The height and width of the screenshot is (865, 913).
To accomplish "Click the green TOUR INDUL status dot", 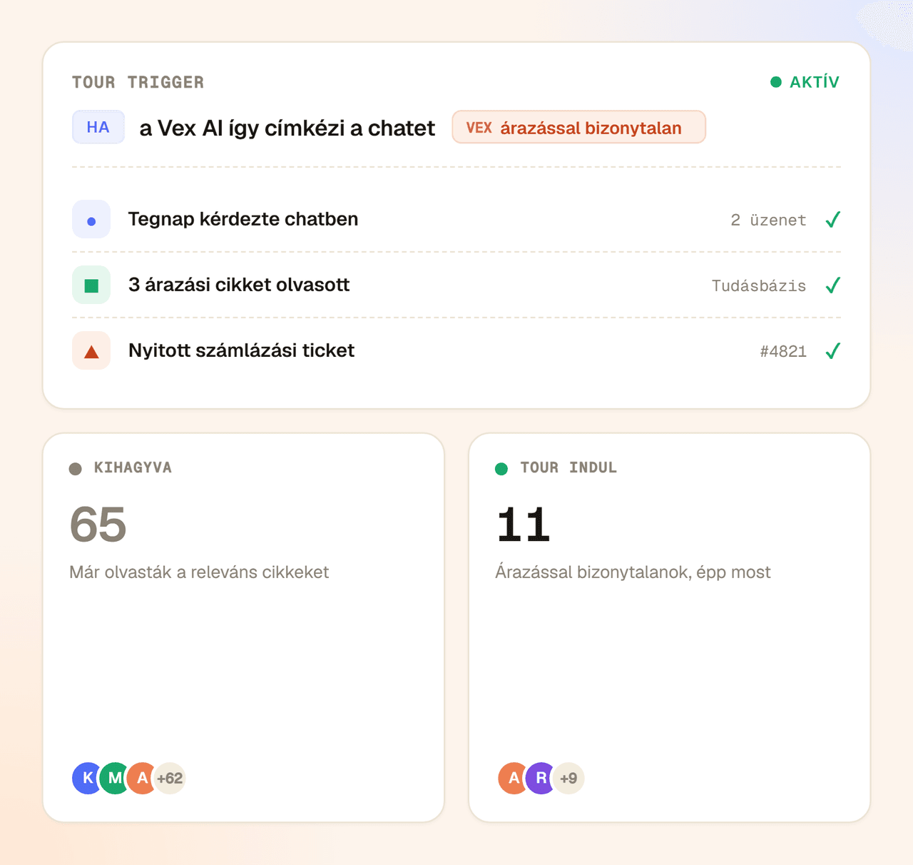I will click(501, 469).
